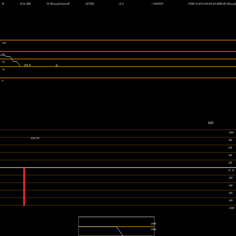Click the 0 label on left RSI axis
The image size is (236, 236).
[x=2, y=81]
